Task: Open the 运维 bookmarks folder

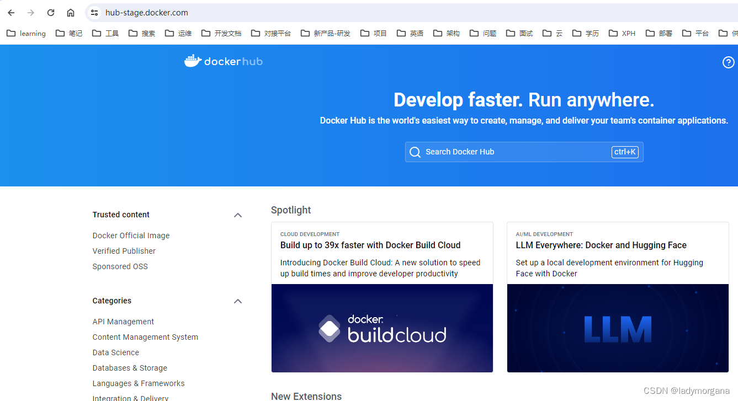Action: pos(178,33)
